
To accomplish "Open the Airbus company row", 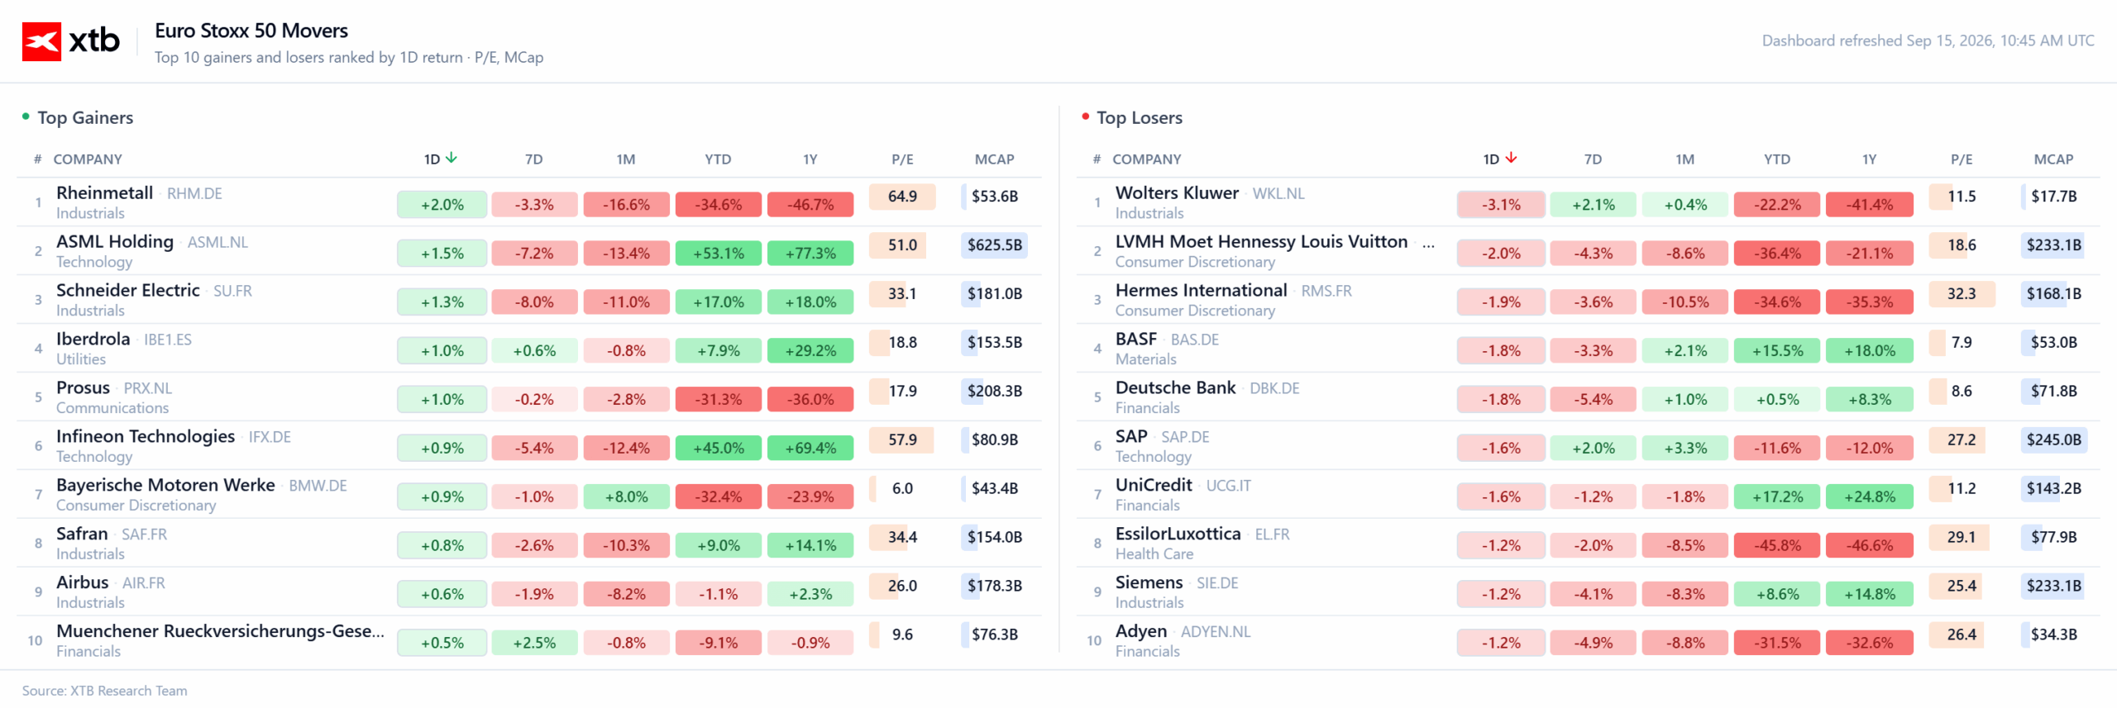I will [529, 592].
